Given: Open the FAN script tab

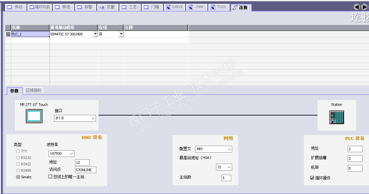Looking at the screenshot, I should tap(197, 7).
